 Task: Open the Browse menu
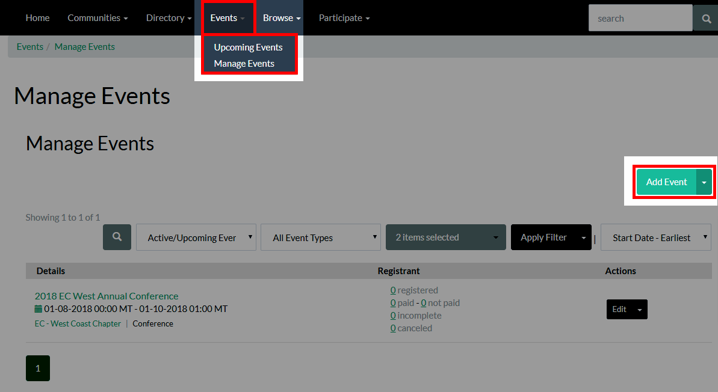[x=282, y=18]
